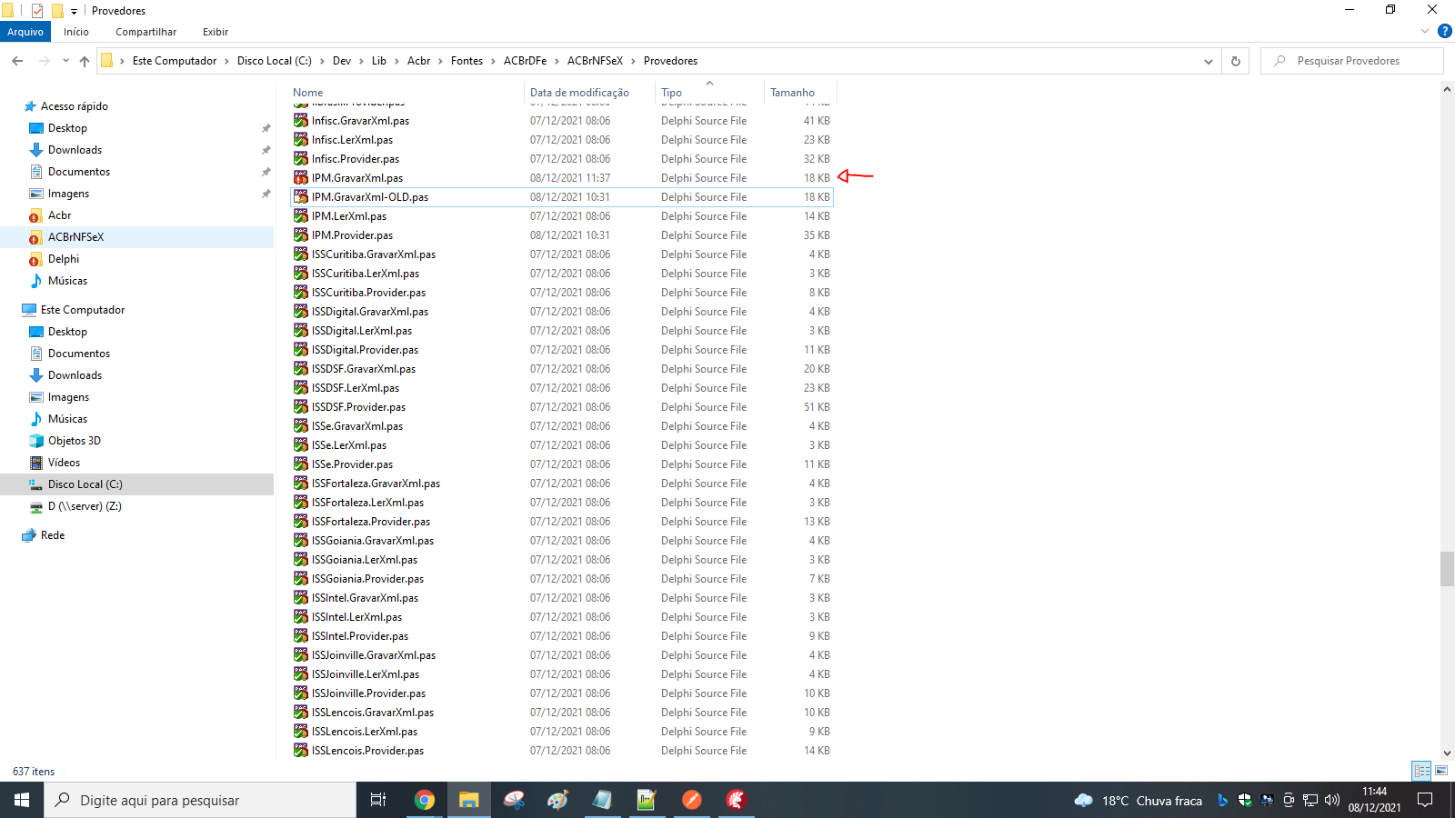The width and height of the screenshot is (1455, 818).
Task: Click the ISSDSF.Provider.pas file icon
Action: tap(301, 407)
